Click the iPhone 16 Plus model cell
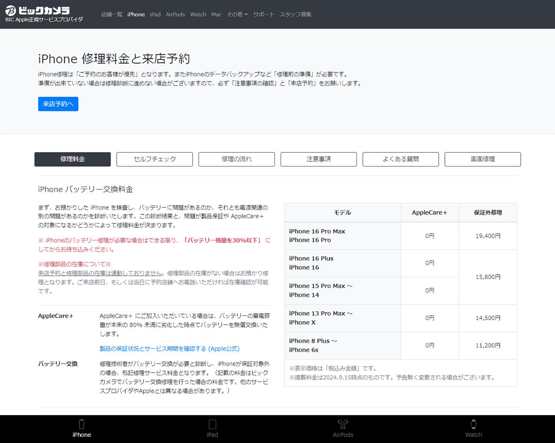The width and height of the screenshot is (555, 443). point(343,263)
